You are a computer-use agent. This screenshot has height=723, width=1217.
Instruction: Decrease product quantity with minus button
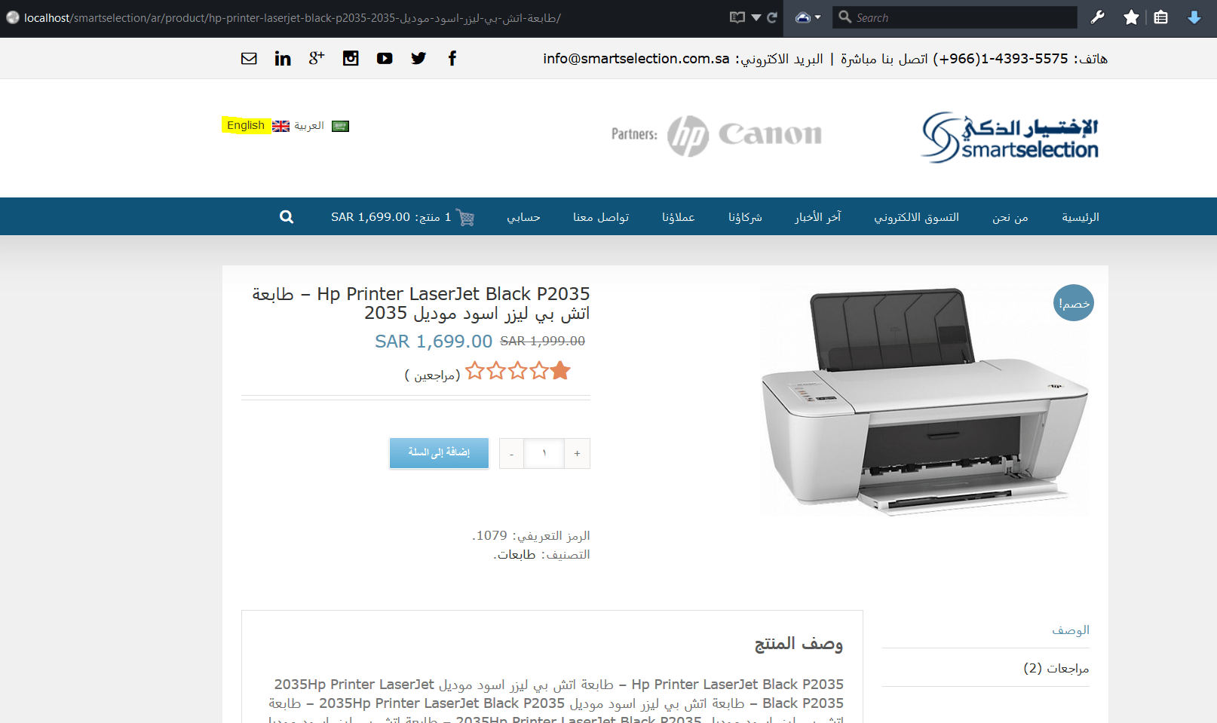click(511, 453)
